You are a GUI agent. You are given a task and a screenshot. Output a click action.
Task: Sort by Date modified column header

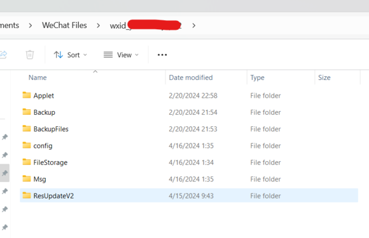coord(191,77)
